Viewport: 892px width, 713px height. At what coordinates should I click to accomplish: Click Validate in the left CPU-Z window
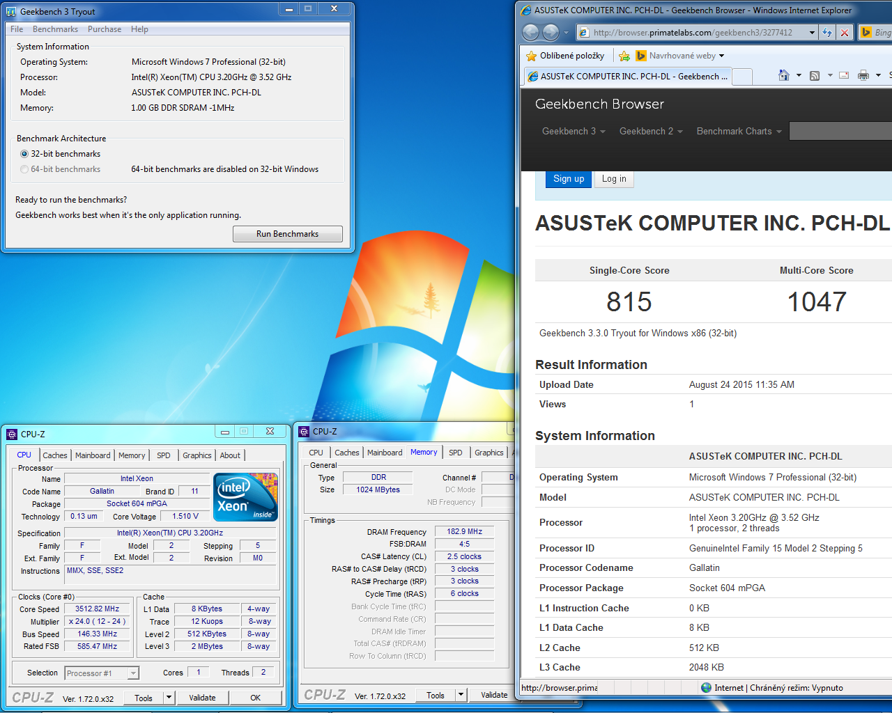tap(202, 698)
